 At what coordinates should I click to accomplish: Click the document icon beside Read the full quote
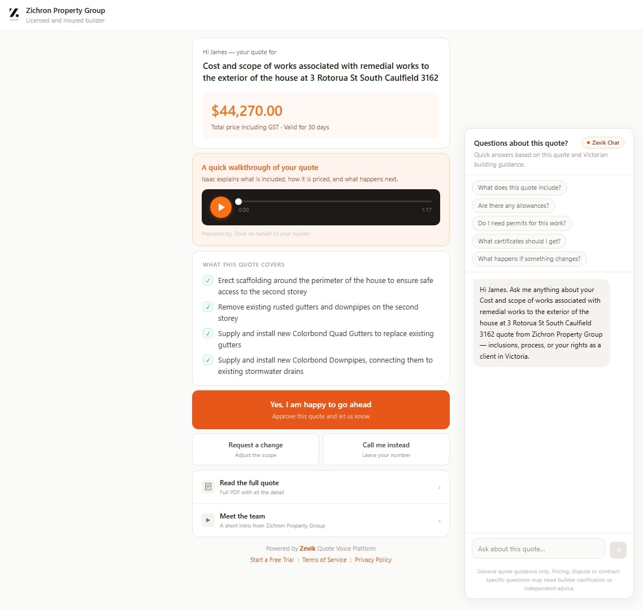(x=208, y=487)
